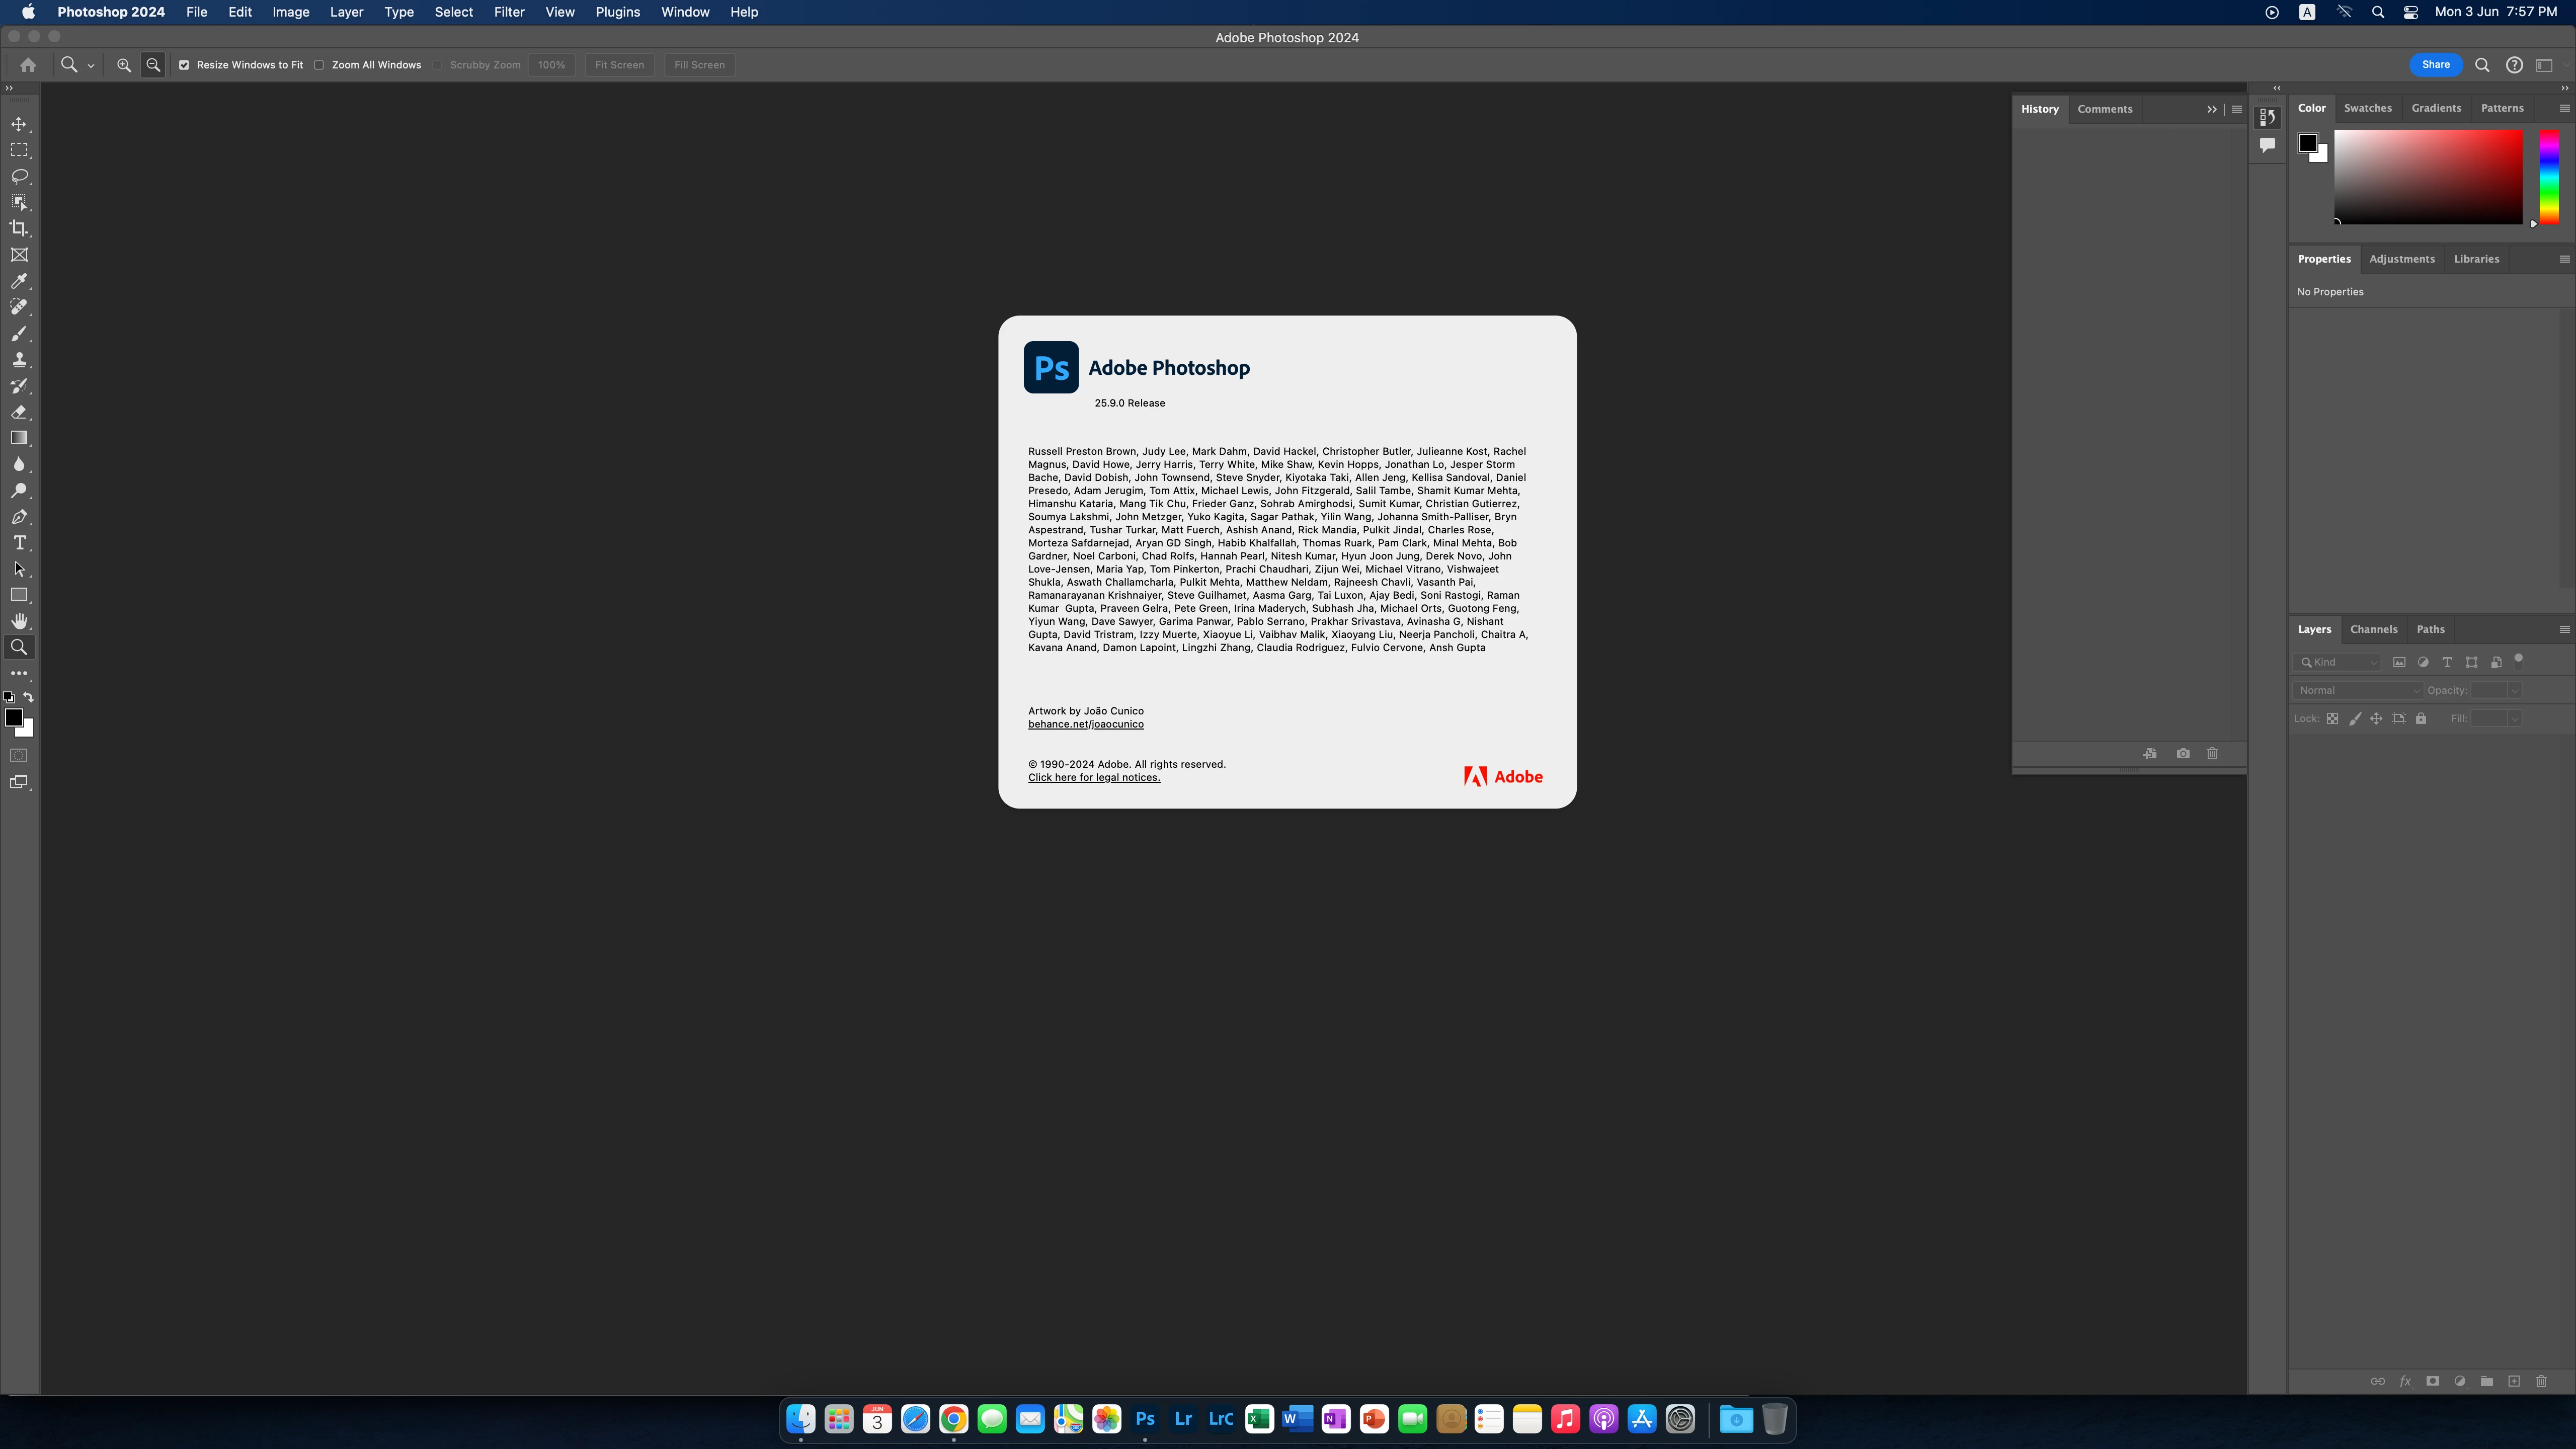This screenshot has width=2576, height=1449.
Task: Select the Horizontal Type tool
Action: click(x=19, y=543)
